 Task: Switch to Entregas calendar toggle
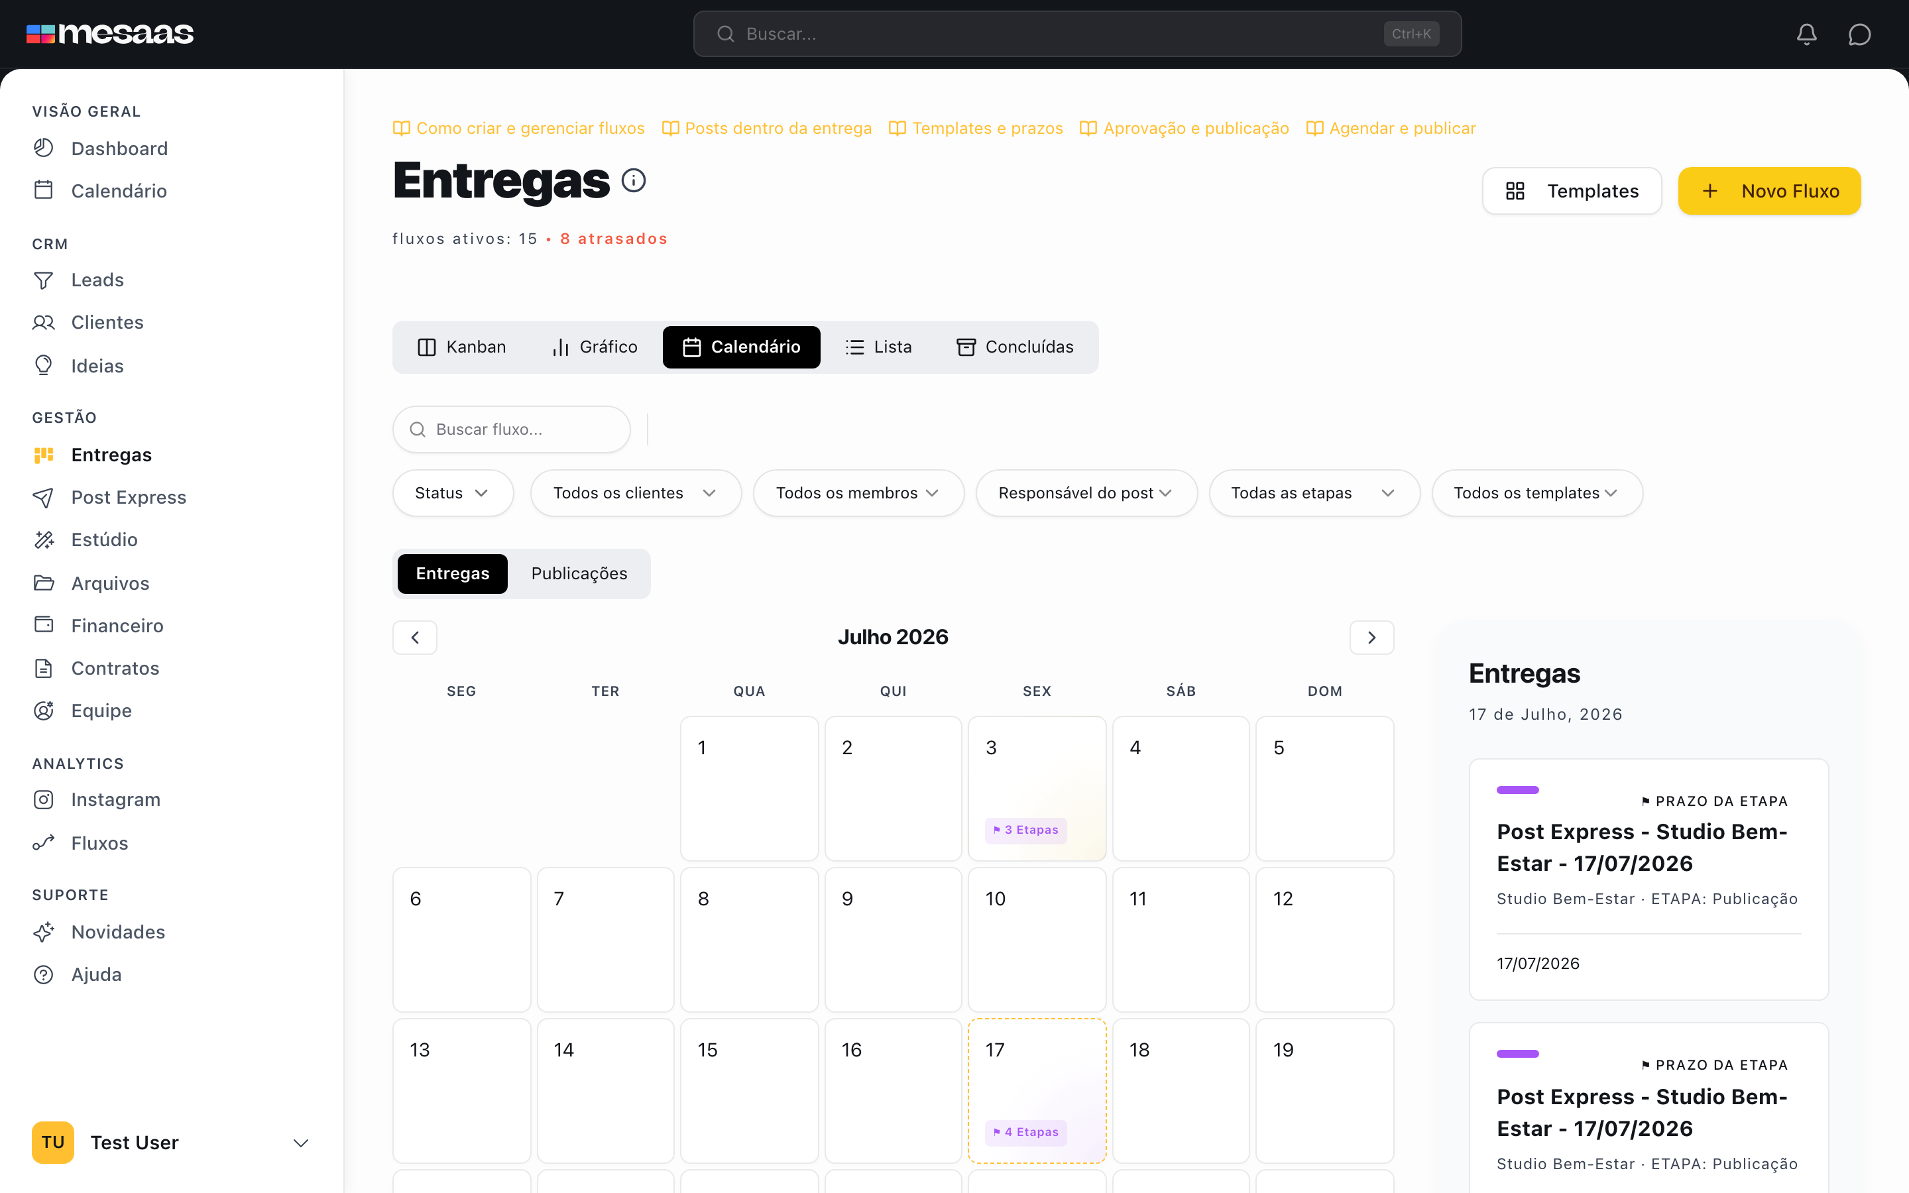[453, 573]
